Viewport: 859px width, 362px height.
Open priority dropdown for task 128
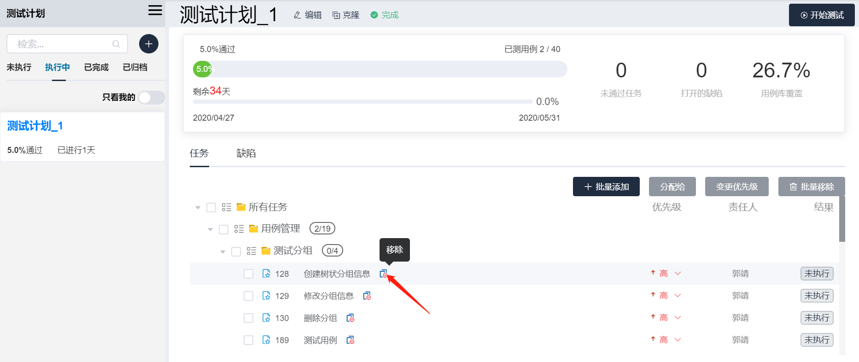coord(678,274)
